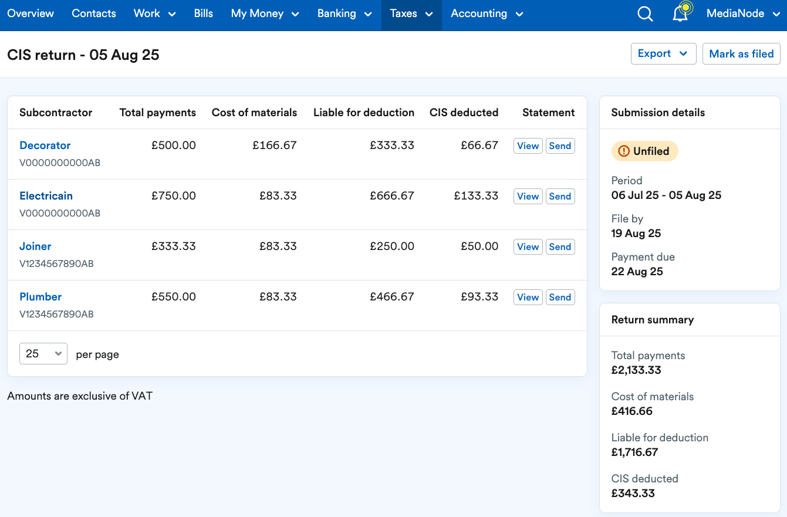
Task: Navigate to the Bills page
Action: [x=204, y=13]
